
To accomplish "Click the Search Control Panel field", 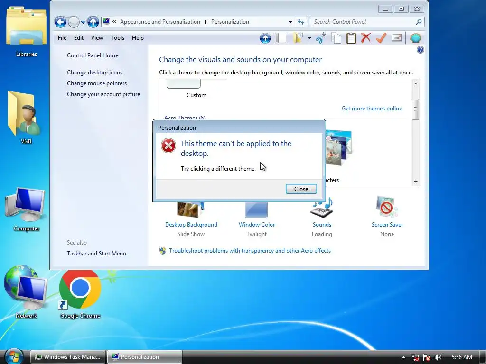I will pos(367,22).
